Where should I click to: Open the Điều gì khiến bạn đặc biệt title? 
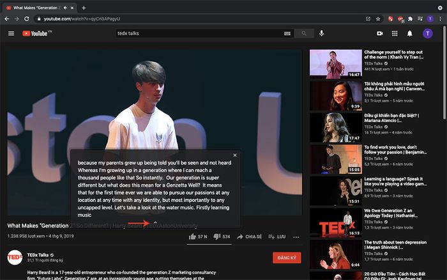click(391, 118)
